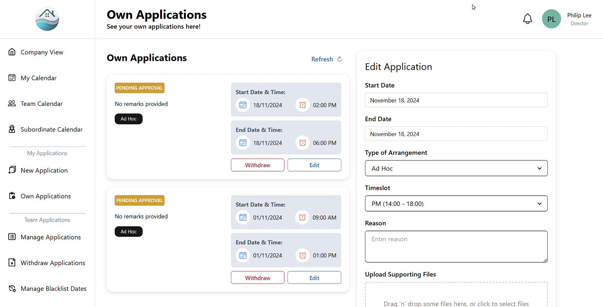The height and width of the screenshot is (307, 603).
Task: Click calendar icon beside 18/11/2024 start date
Action: coord(243,105)
